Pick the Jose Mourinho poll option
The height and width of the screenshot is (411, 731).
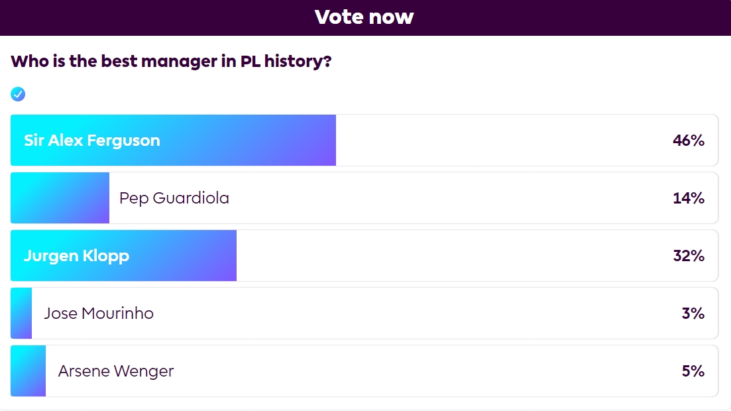99,314
